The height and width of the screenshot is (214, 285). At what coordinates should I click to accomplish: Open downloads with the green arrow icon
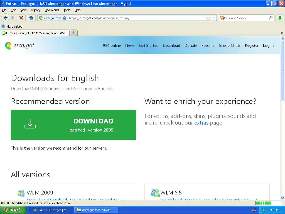(x=280, y=18)
